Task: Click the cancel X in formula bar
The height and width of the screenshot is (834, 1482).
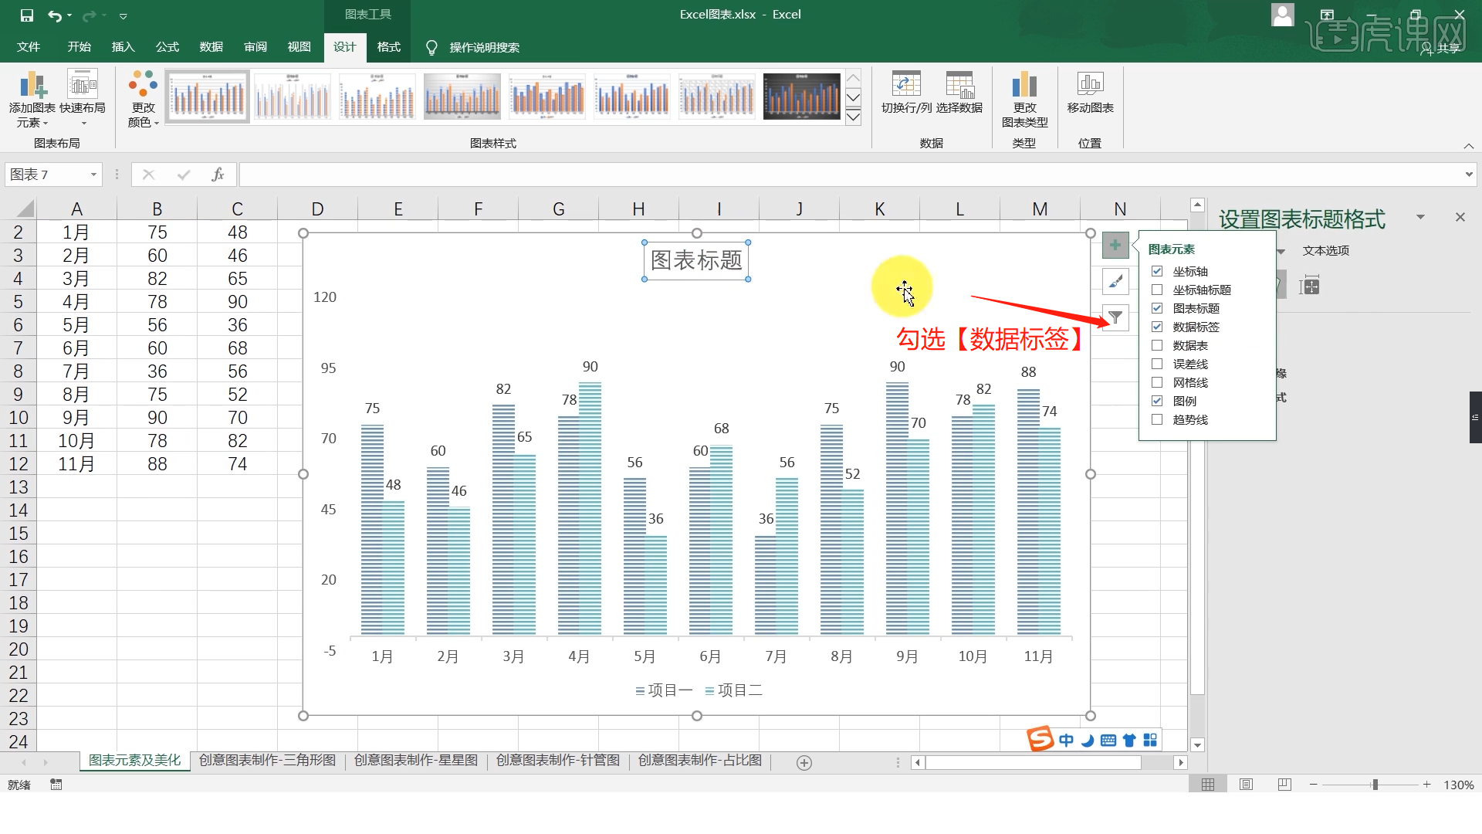Action: tap(149, 175)
